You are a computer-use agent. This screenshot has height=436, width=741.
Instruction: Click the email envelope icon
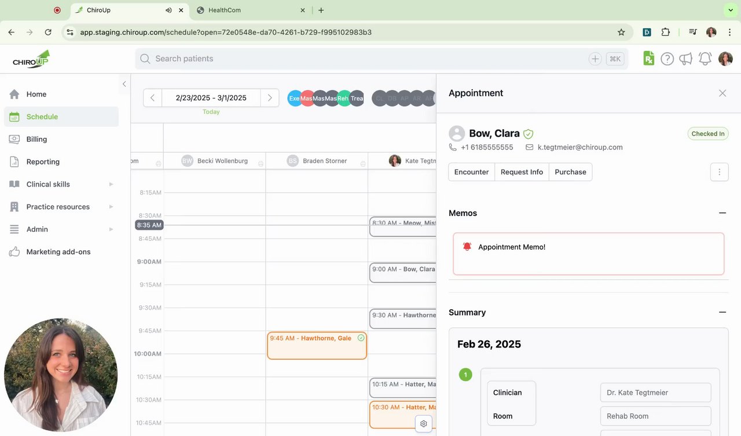529,147
